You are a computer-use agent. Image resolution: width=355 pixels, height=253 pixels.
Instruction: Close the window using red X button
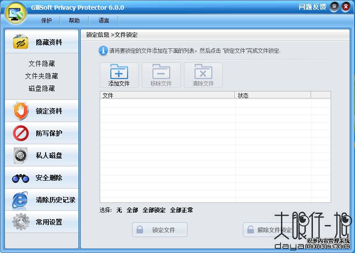(346, 7)
